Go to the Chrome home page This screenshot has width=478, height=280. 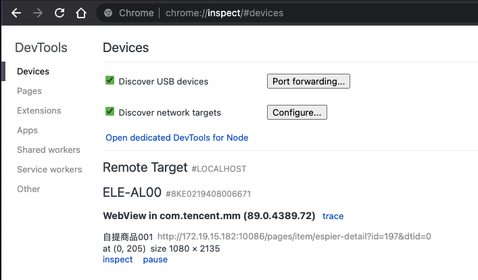[x=80, y=13]
